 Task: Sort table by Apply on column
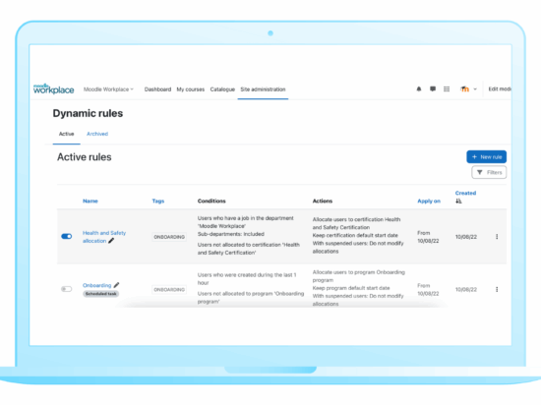click(x=429, y=201)
